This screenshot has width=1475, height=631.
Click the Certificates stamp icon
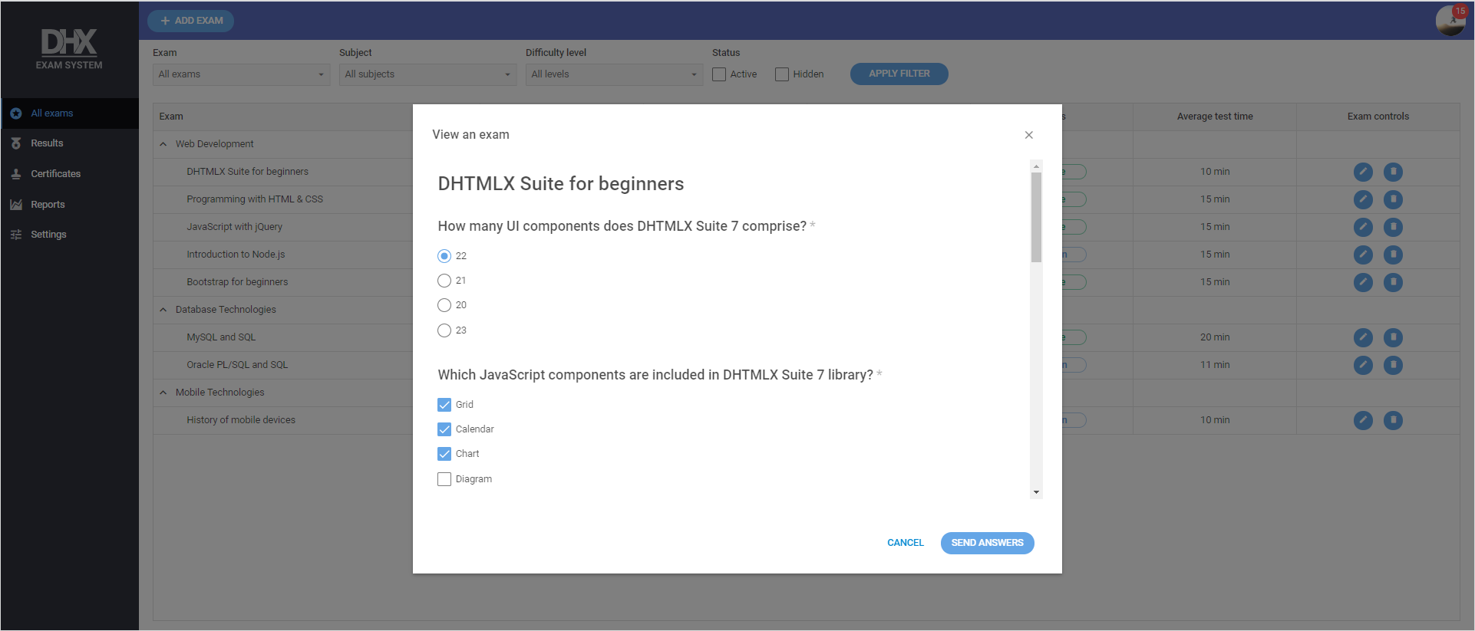(x=16, y=174)
